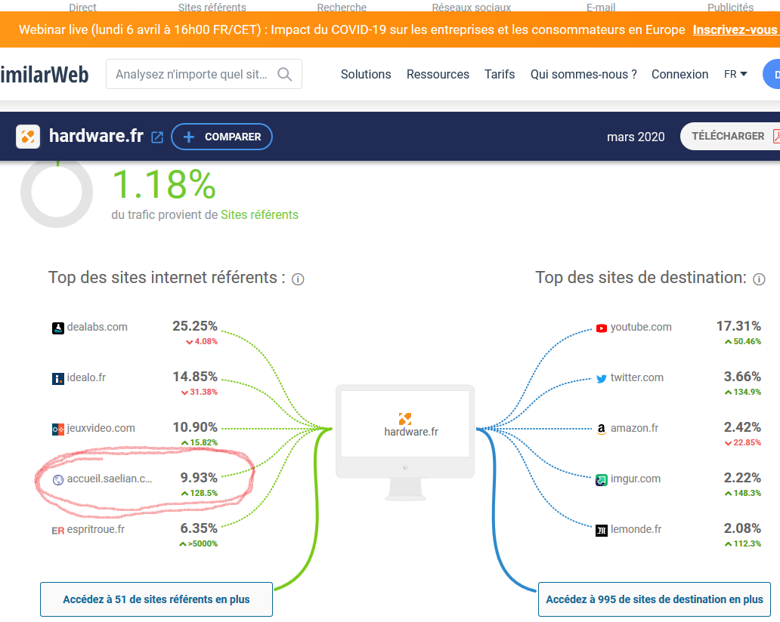The height and width of the screenshot is (622, 780).
Task: Click the jeuxvideo.com referrer name
Action: point(101,428)
